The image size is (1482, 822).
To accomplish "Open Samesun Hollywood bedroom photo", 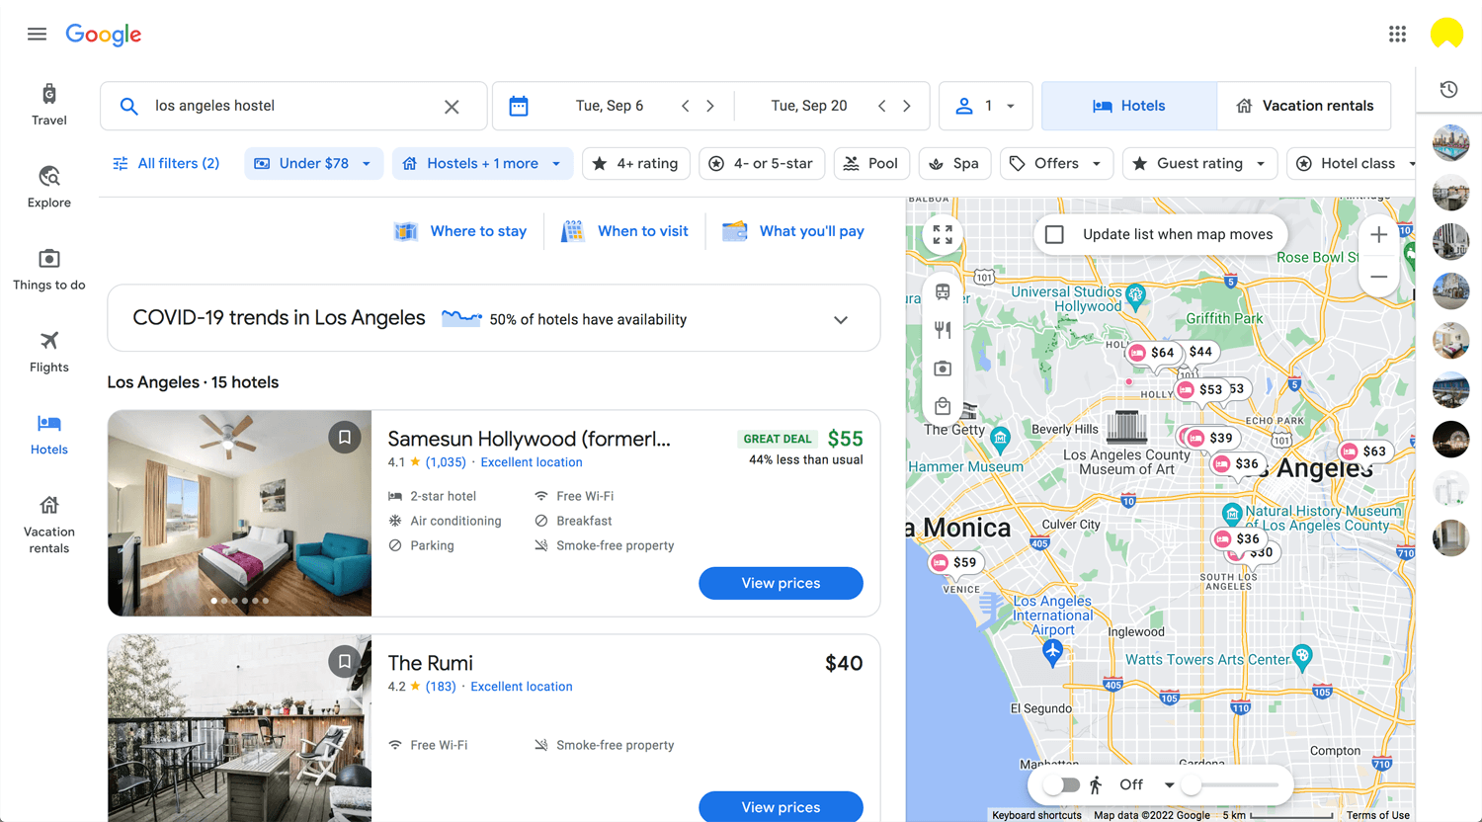I will pos(239,514).
